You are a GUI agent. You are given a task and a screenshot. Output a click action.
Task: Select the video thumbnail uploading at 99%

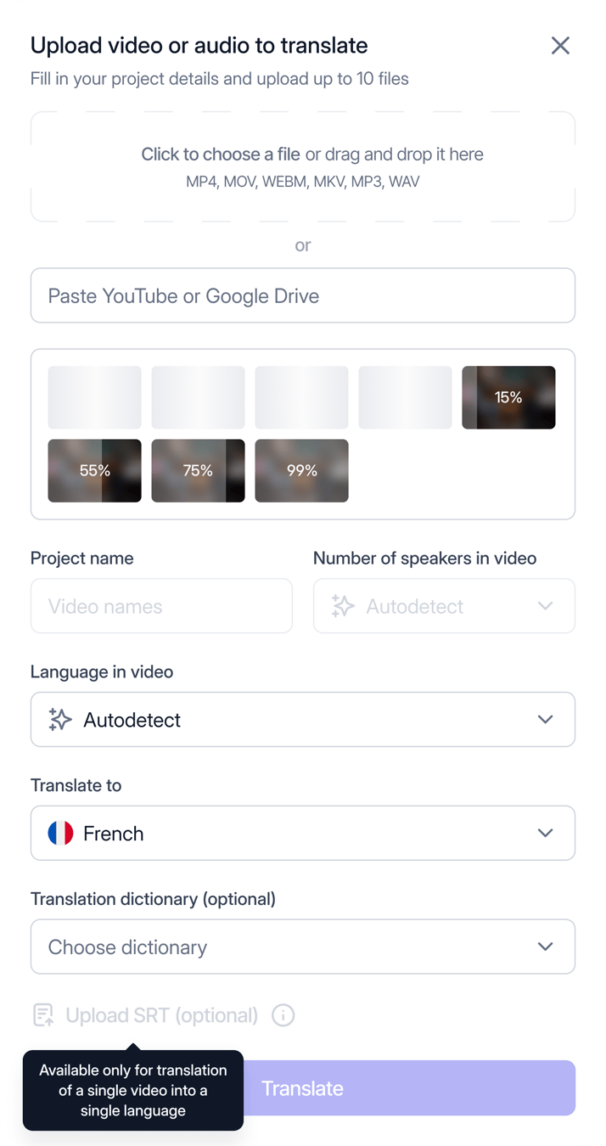pyautogui.click(x=301, y=470)
